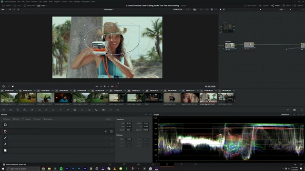Image resolution: width=305 pixels, height=171 pixels.
Task: Toggle the Nodes panel button
Action: pos(275,6)
